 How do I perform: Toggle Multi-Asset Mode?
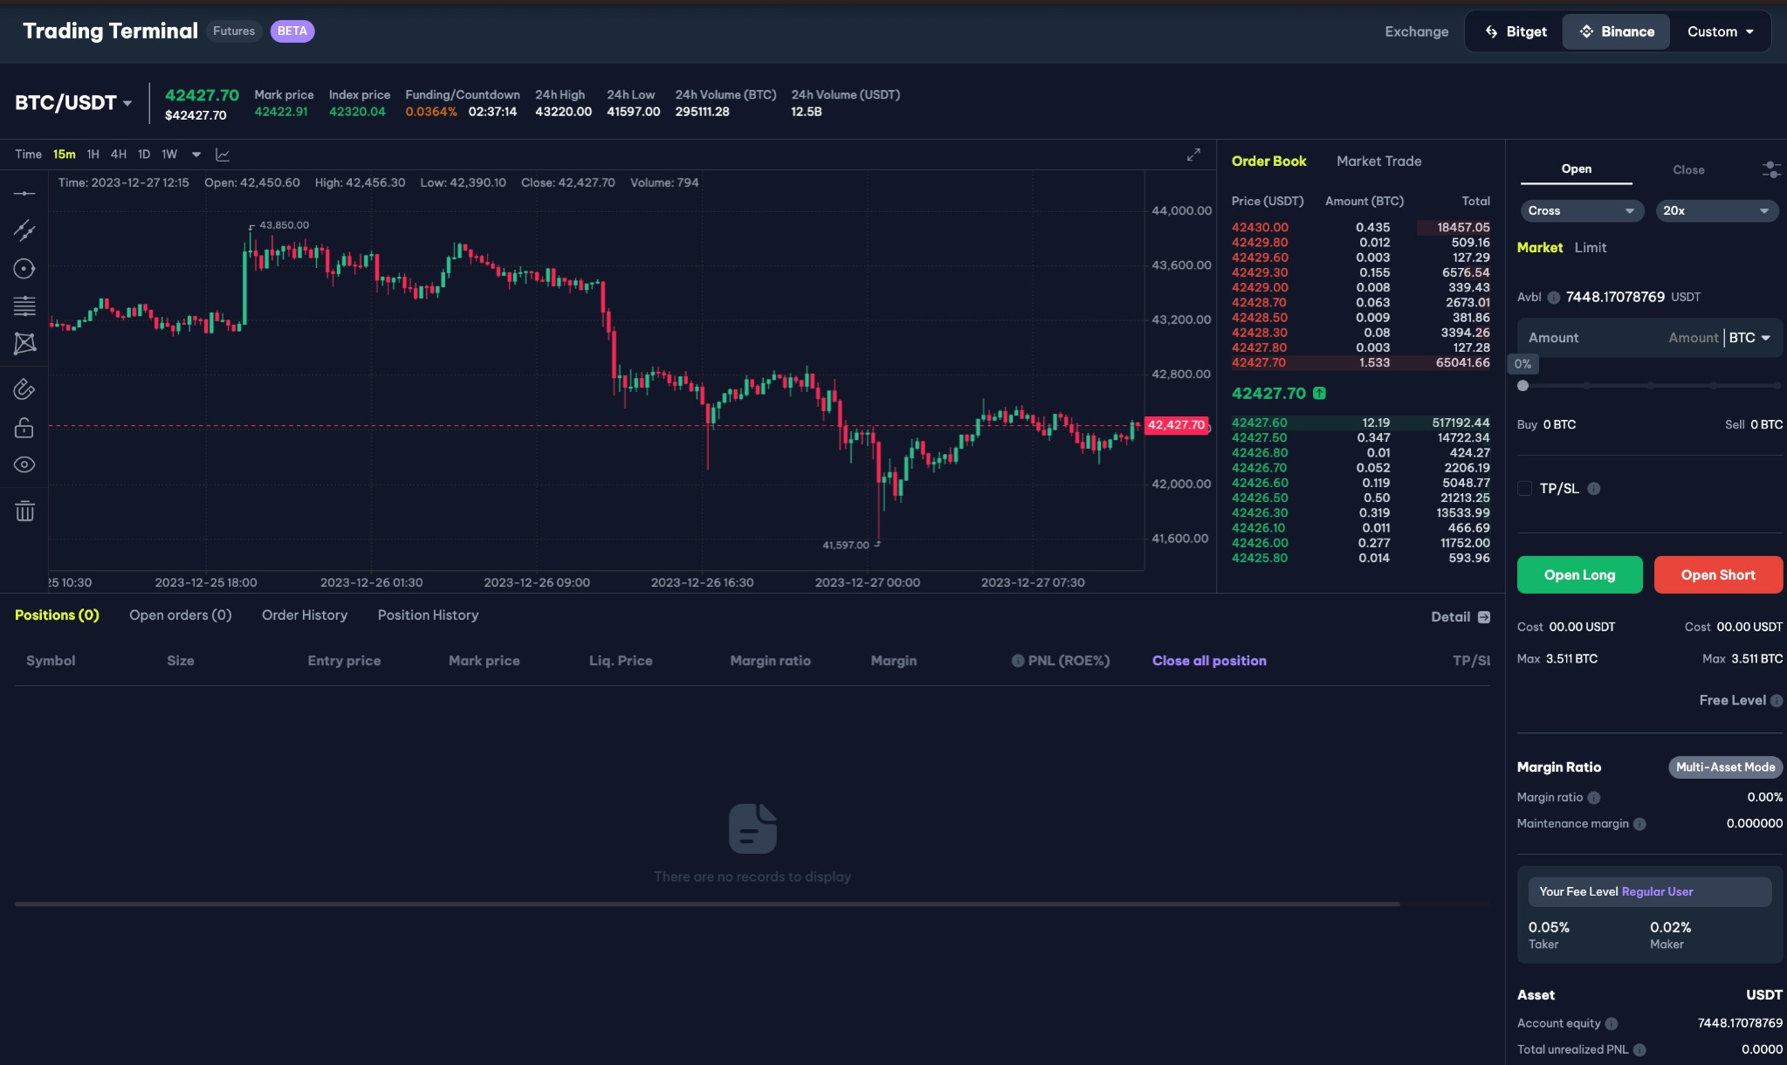pyautogui.click(x=1724, y=766)
